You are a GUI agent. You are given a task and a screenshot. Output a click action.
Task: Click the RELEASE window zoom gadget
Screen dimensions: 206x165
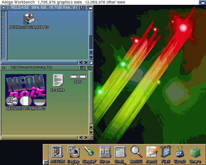tap(82, 8)
